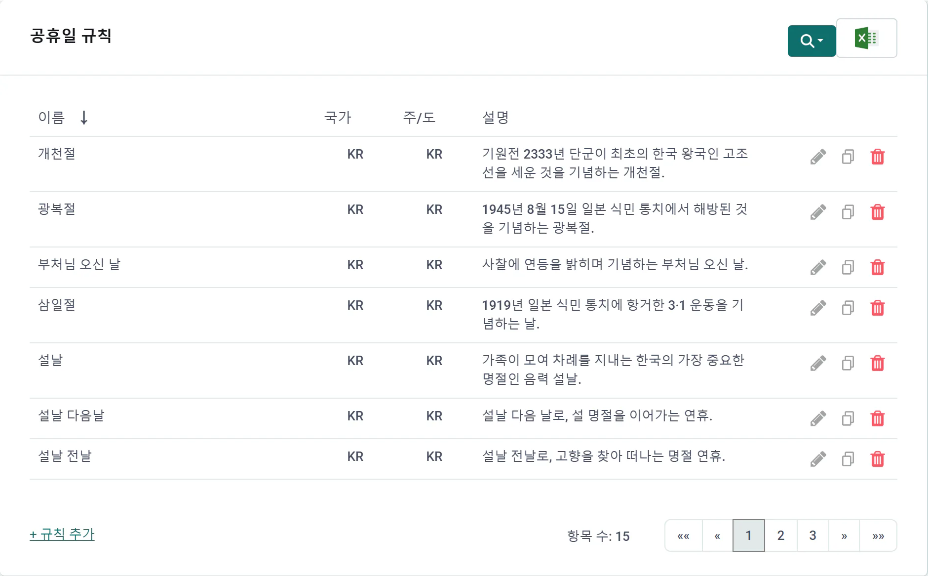This screenshot has height=576, width=928.
Task: Go to first page of results
Action: pos(684,535)
